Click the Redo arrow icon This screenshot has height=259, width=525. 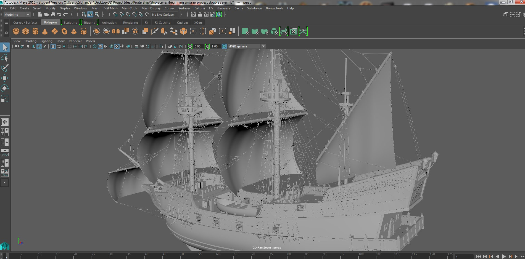[65, 14]
